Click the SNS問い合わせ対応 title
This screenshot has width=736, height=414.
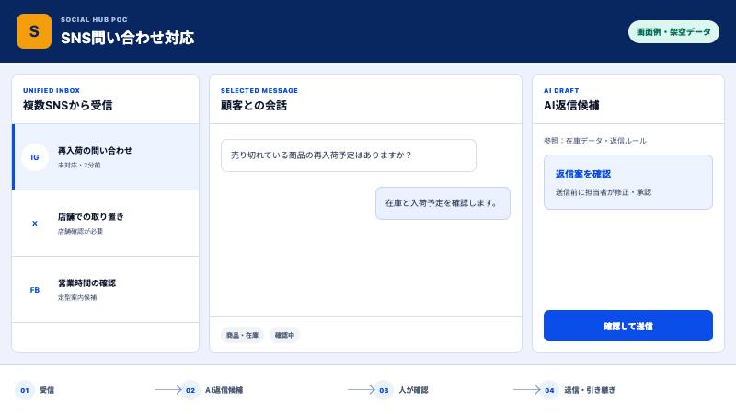pyautogui.click(x=127, y=38)
